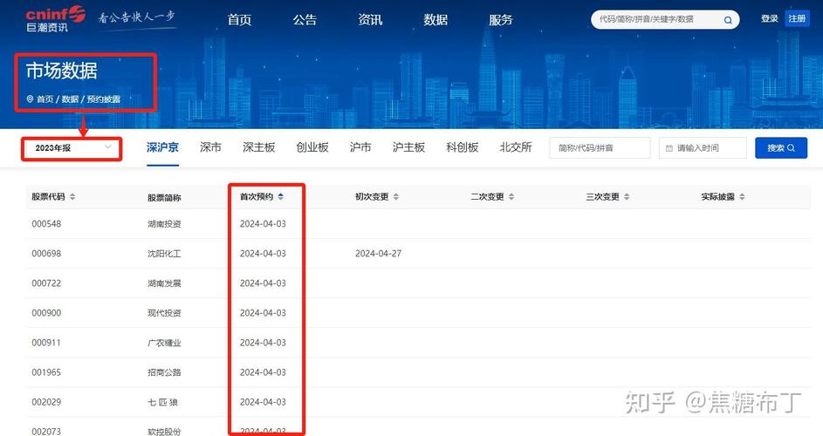This screenshot has height=436, width=823.
Task: Click the 股票简称 column header
Action: click(x=164, y=198)
